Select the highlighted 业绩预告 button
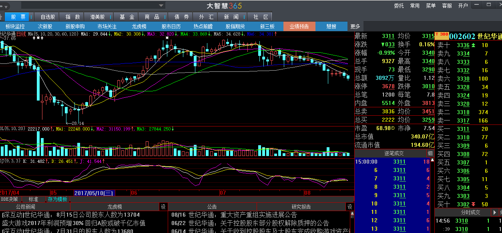Viewport: 502px width, 233px height. click(x=299, y=26)
